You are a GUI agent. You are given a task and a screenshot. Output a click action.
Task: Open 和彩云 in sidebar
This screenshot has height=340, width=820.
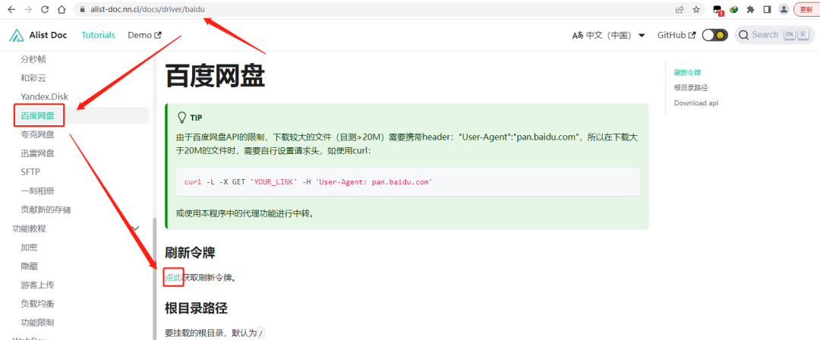coord(33,78)
